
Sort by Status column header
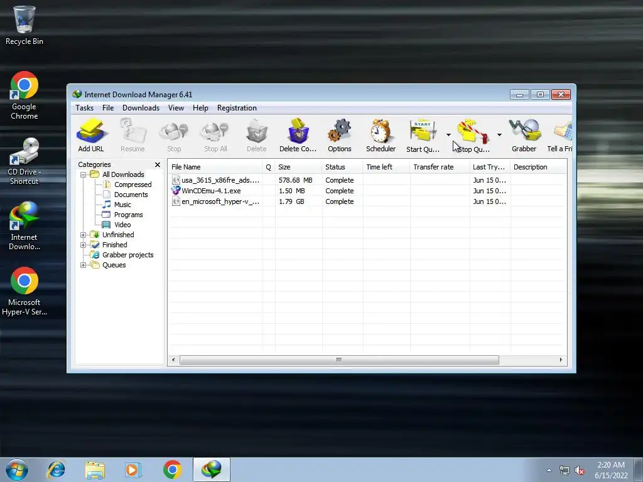tap(342, 167)
